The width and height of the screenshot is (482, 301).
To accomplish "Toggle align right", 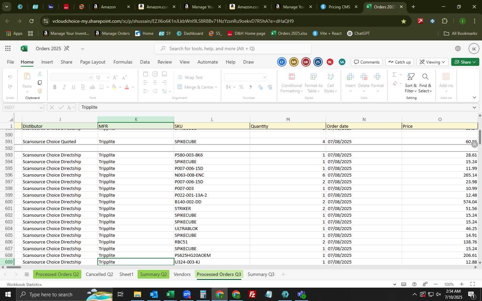I will tap(164, 82).
